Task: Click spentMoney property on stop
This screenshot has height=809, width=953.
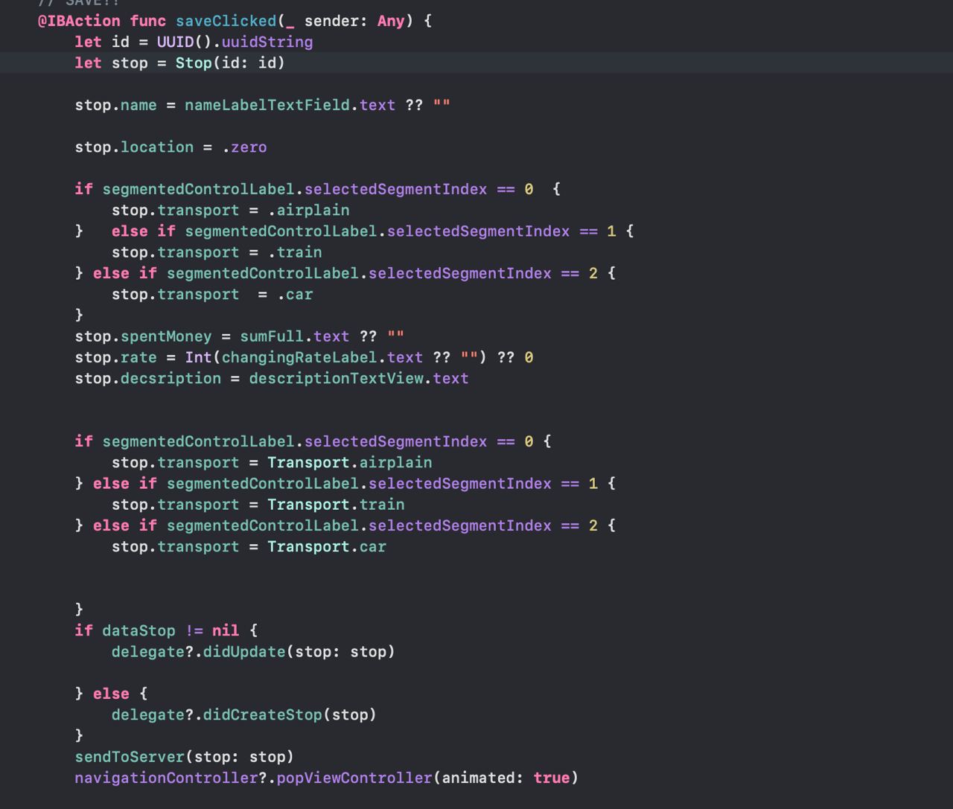Action: coord(166,336)
